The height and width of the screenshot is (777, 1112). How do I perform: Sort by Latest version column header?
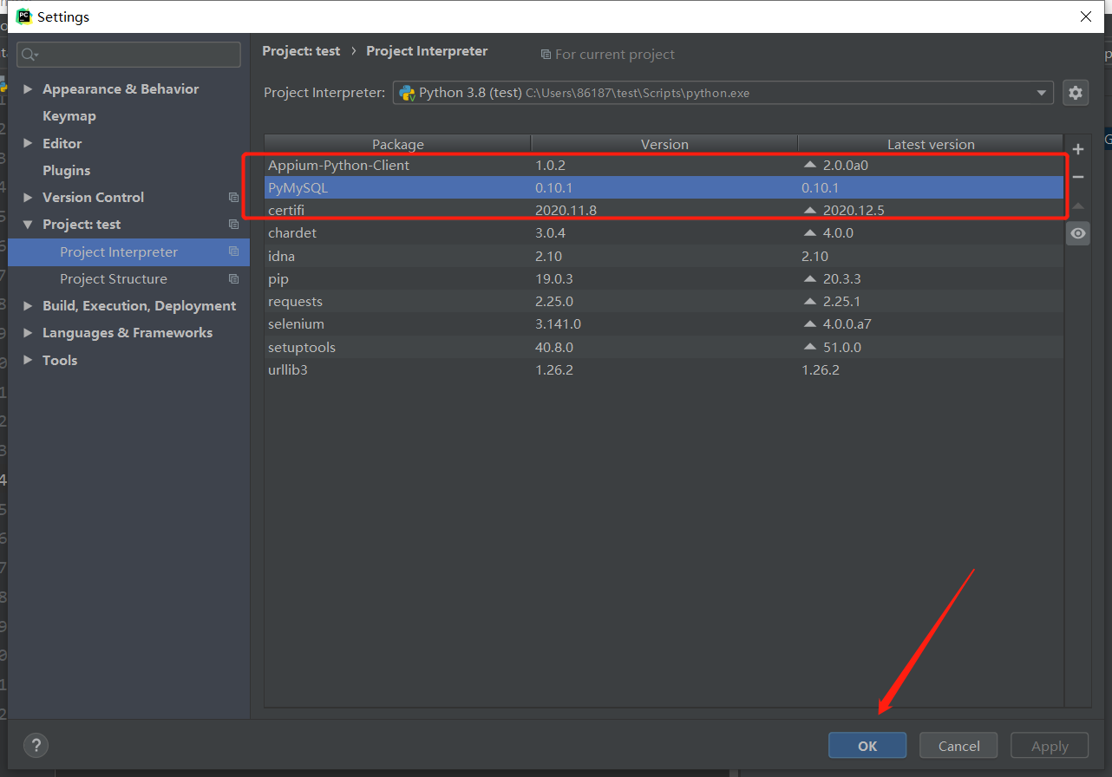tap(931, 145)
